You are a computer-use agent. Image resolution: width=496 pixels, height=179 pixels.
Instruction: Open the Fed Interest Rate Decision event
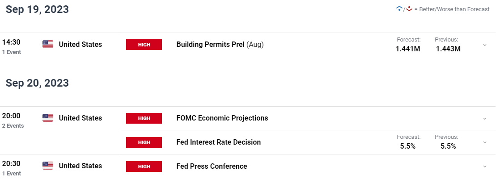tap(219, 142)
